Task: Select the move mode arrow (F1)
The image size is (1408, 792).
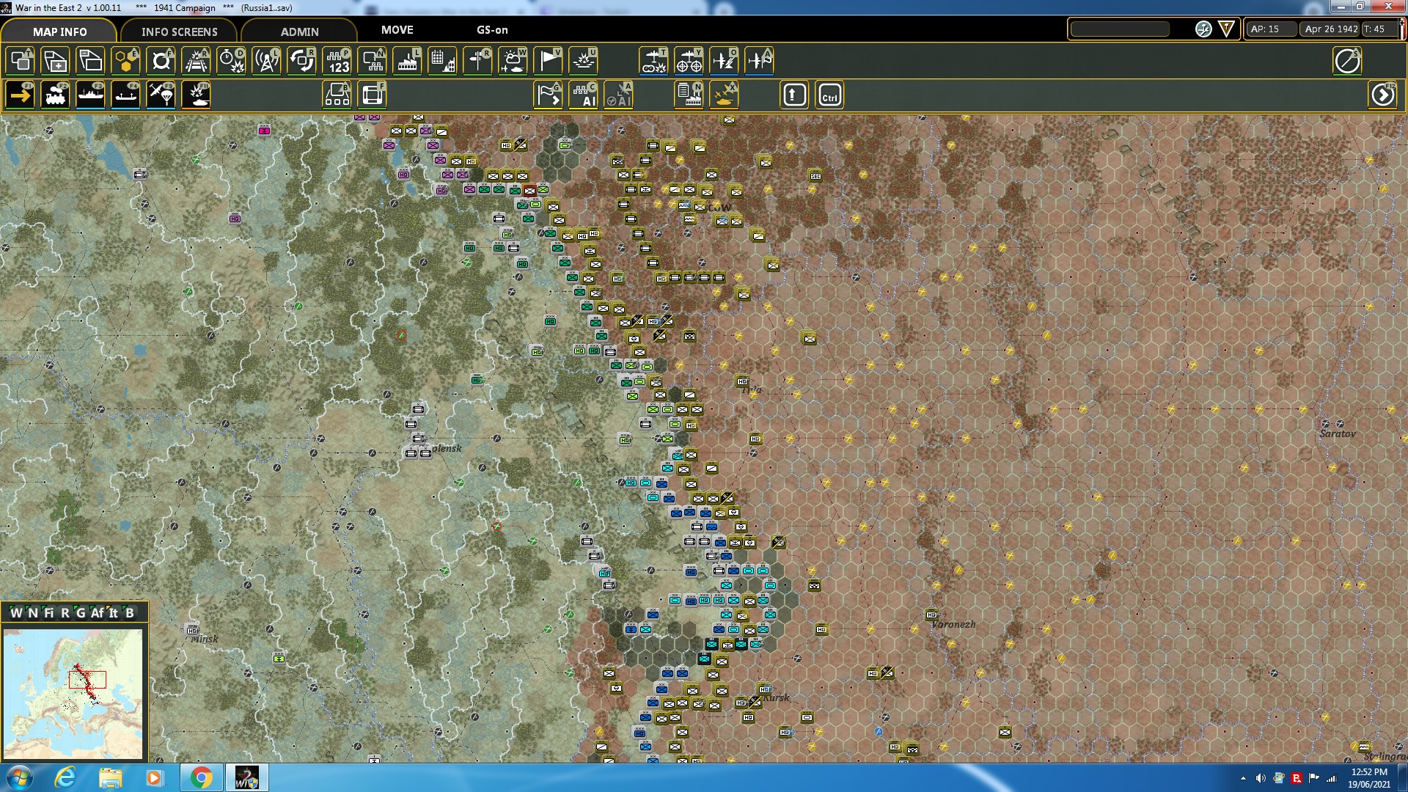Action: (21, 95)
